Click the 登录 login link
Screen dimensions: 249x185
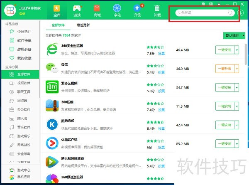point(22,14)
